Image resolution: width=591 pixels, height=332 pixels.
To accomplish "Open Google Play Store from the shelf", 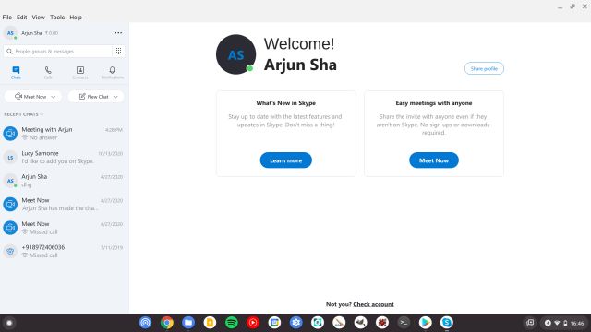I will tap(425, 323).
